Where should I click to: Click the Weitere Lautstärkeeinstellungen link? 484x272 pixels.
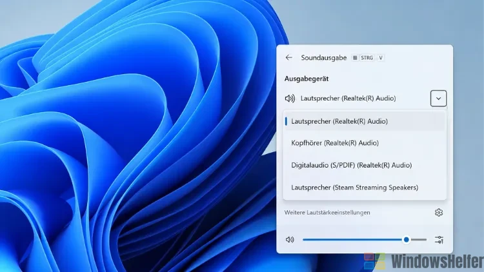tap(327, 213)
